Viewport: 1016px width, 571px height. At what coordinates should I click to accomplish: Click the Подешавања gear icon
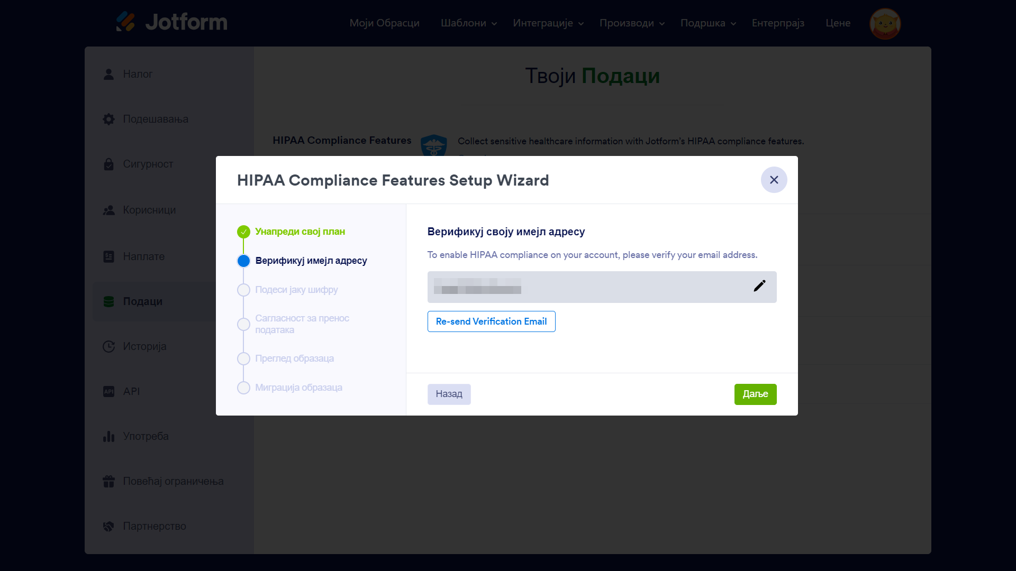pos(108,119)
